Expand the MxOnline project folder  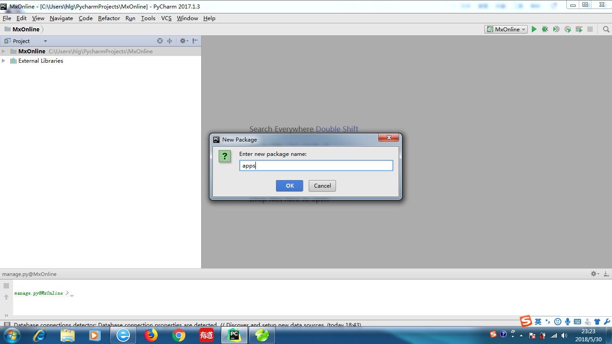coord(4,51)
